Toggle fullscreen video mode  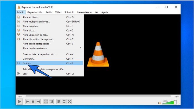(46, 102)
